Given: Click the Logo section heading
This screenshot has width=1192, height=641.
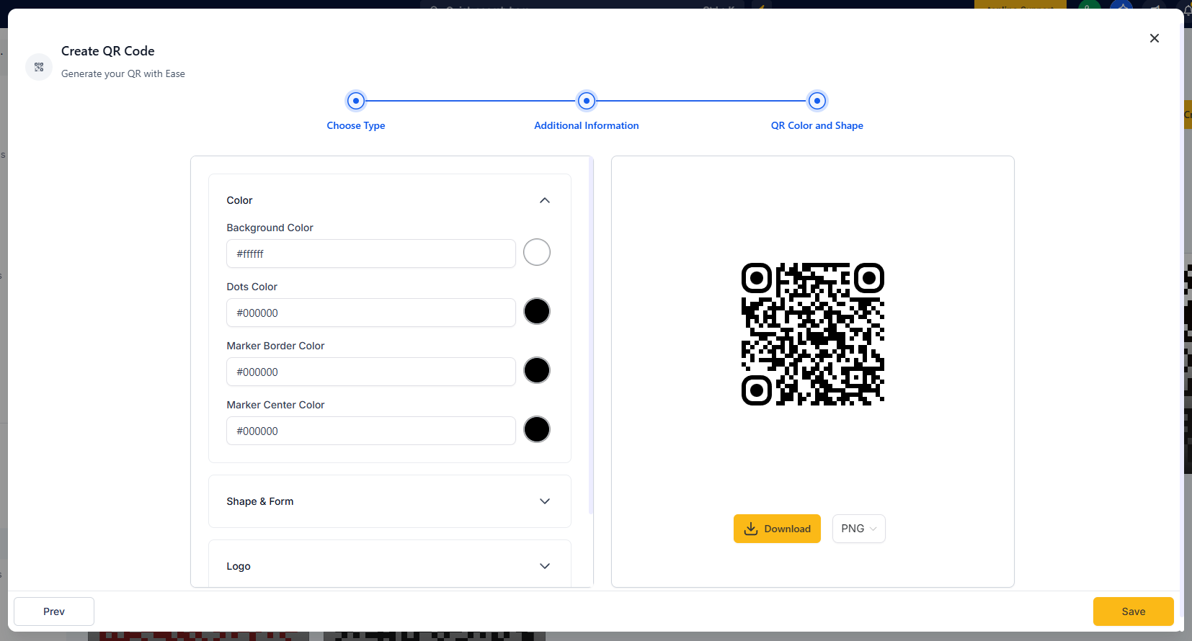Looking at the screenshot, I should [x=239, y=566].
